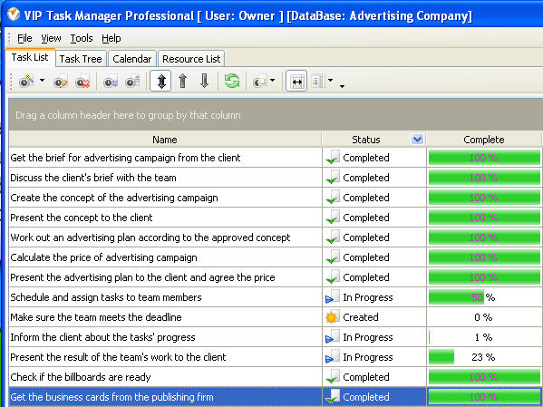Click the task icon with blue lines
The image size is (543, 407).
111,82
